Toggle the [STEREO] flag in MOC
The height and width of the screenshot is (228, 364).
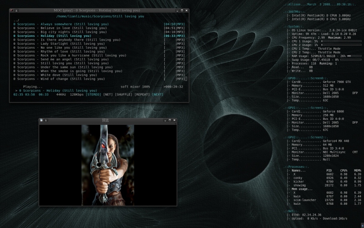pyautogui.click(x=93, y=94)
